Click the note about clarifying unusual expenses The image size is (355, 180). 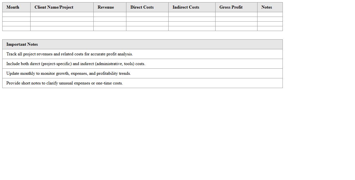[x=64, y=83]
